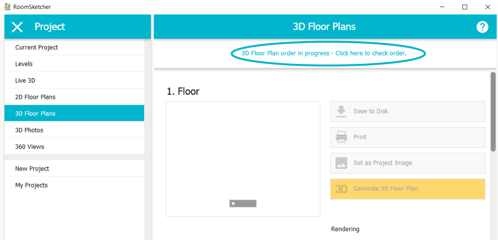The image size is (498, 240).
Task: Open the 3D Floor Plan order progress link
Action: (324, 53)
